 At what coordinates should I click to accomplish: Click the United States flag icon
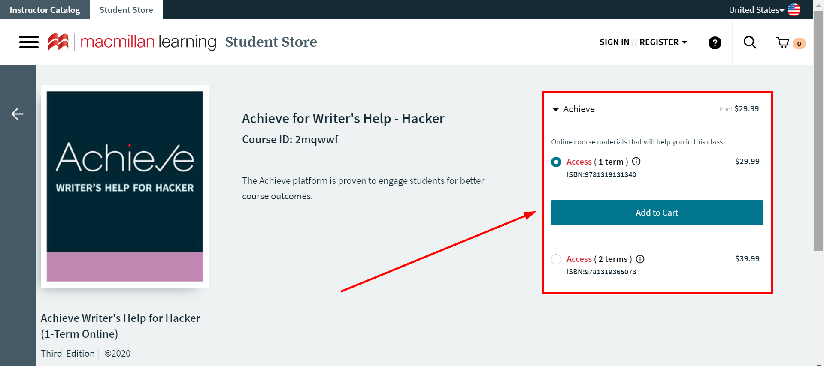pyautogui.click(x=794, y=9)
